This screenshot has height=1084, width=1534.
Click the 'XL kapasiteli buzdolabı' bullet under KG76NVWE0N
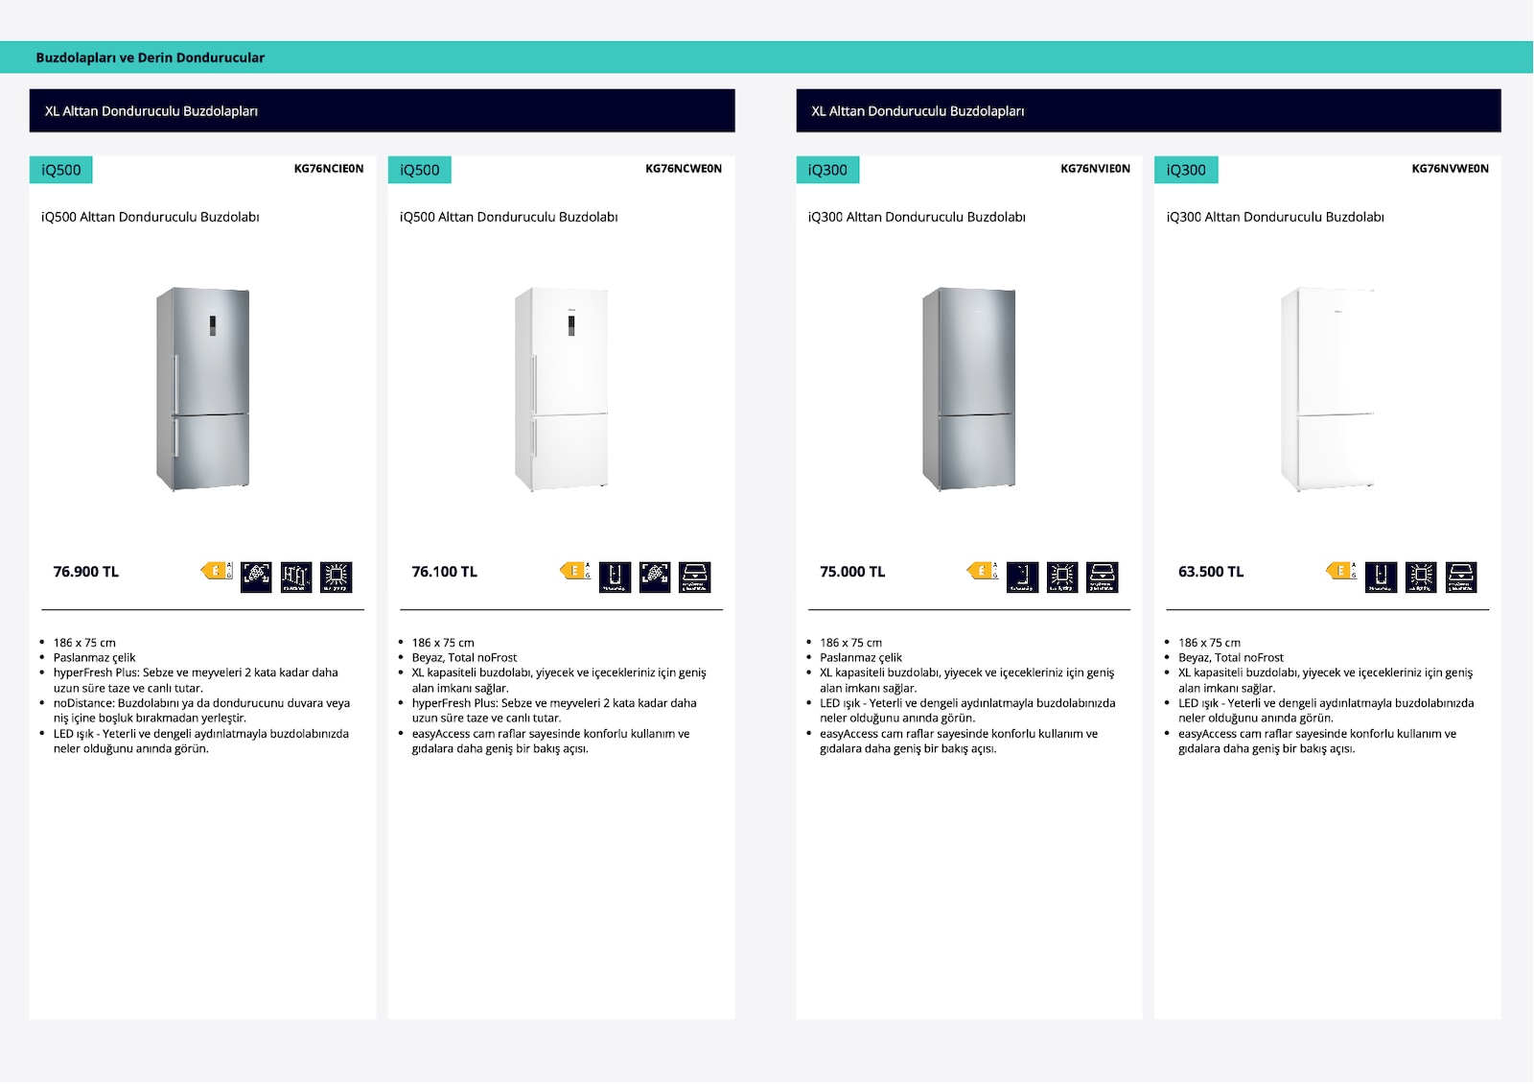click(1326, 680)
